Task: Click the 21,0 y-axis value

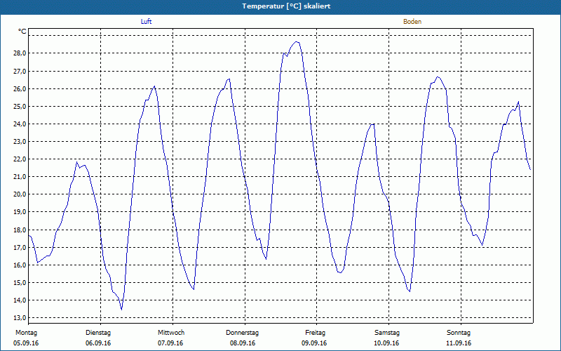Action: coord(20,177)
